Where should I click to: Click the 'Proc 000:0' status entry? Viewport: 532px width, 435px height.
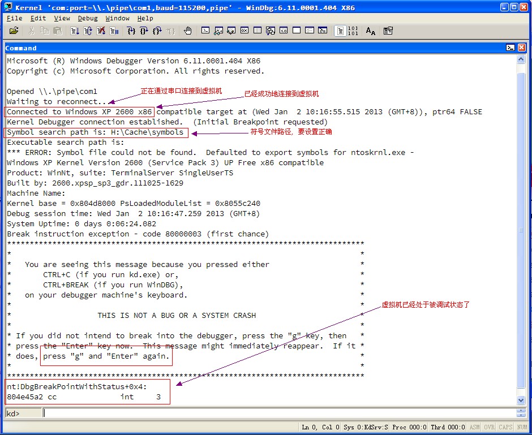click(409, 427)
